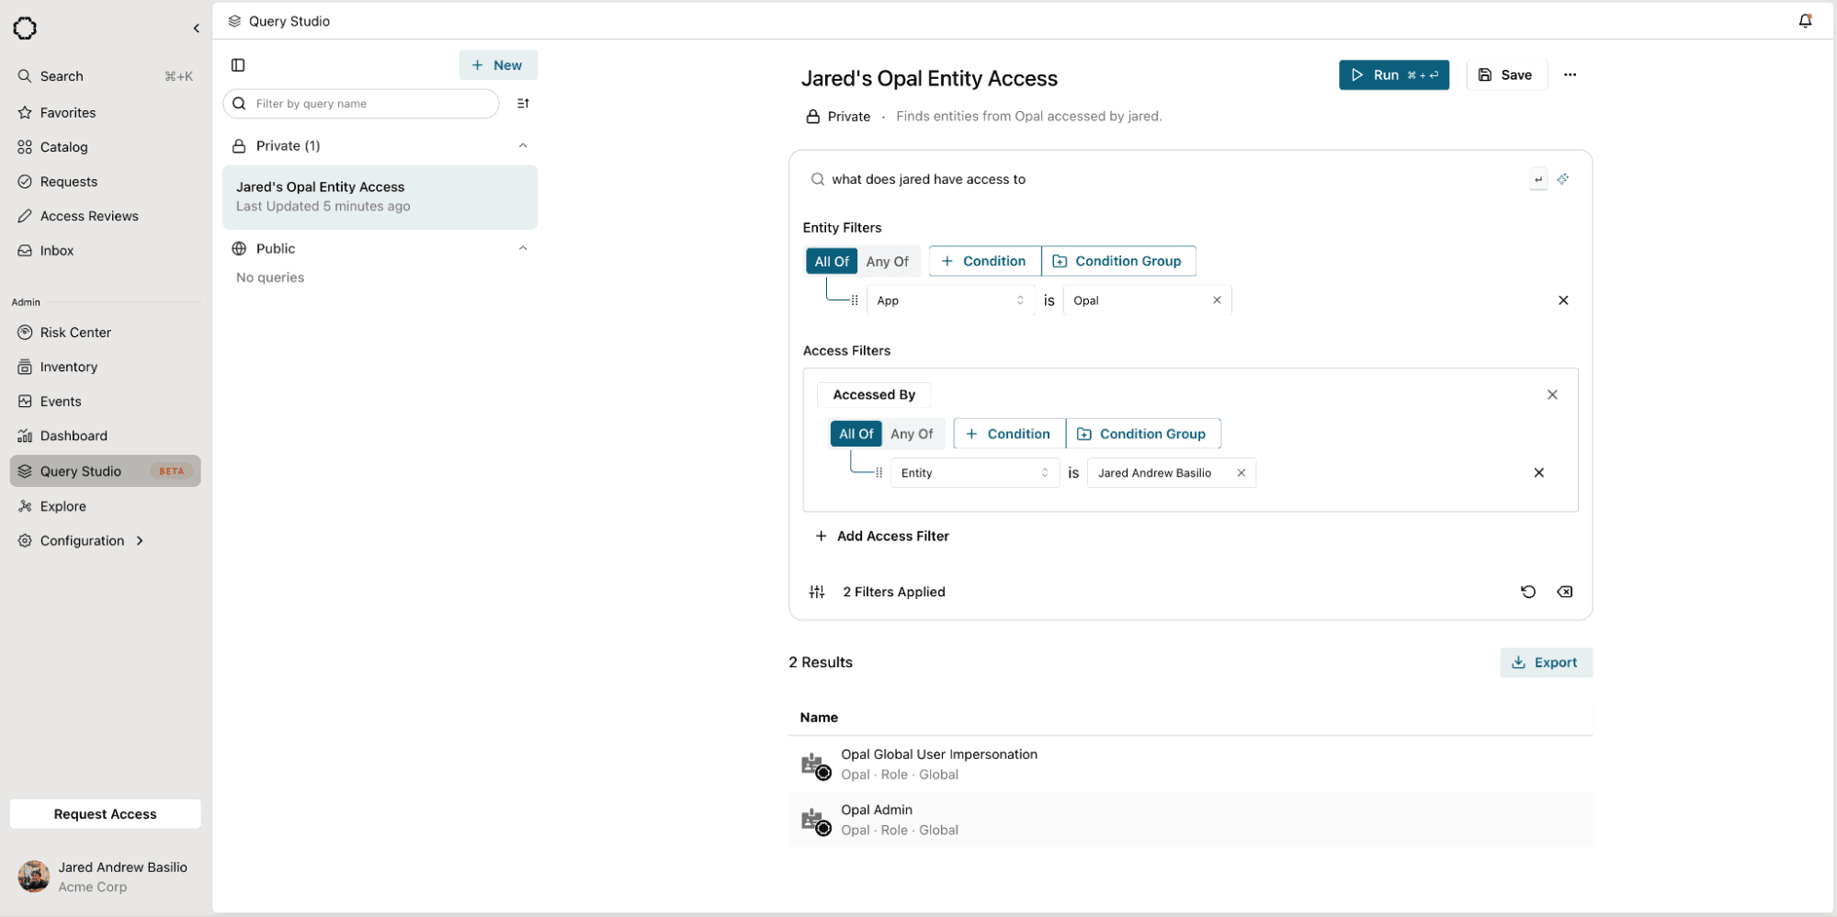
Task: Save the query
Action: click(x=1506, y=75)
